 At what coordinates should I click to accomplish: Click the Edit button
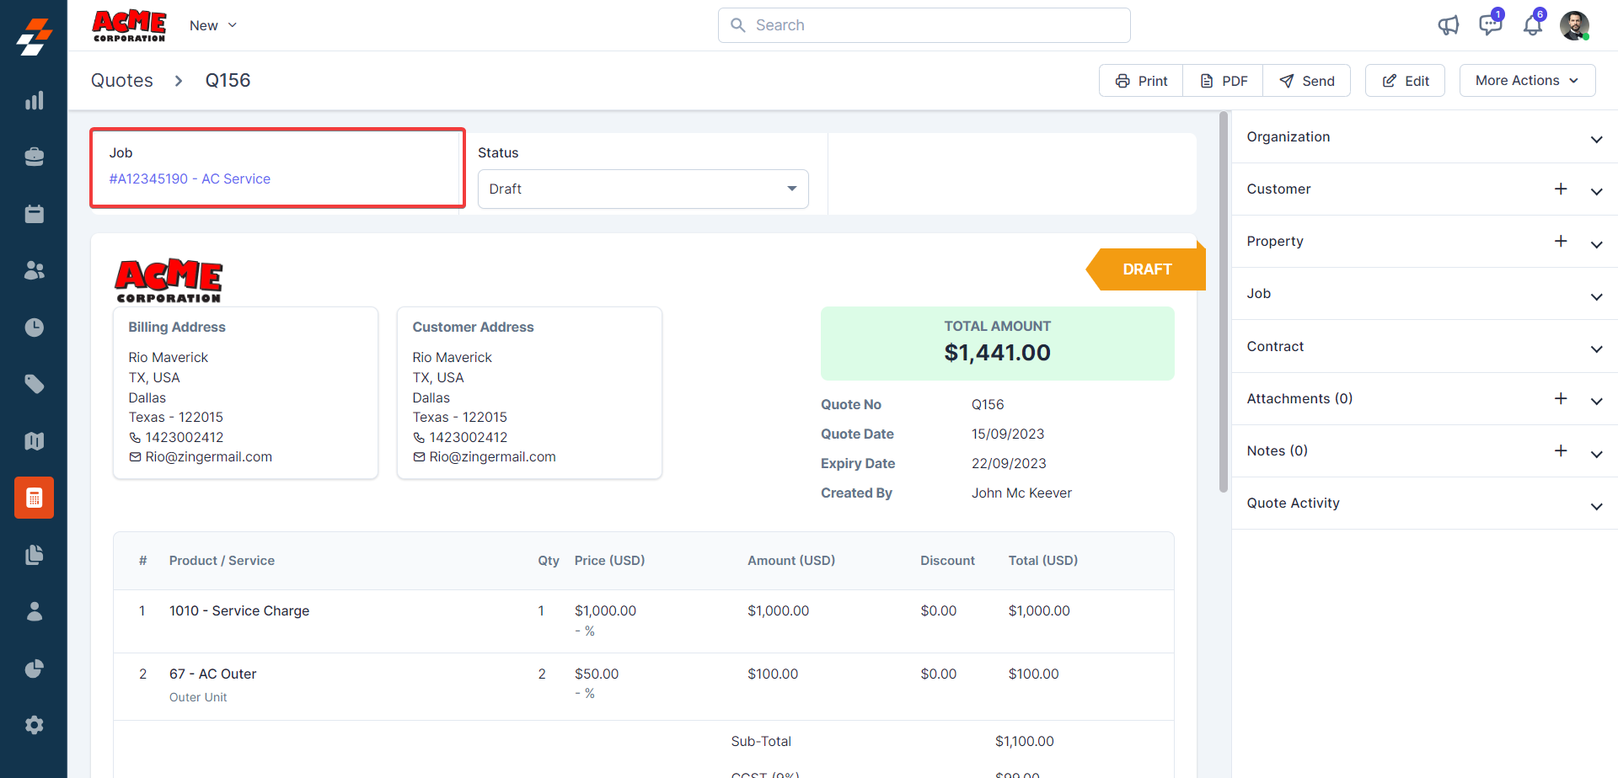(1405, 81)
